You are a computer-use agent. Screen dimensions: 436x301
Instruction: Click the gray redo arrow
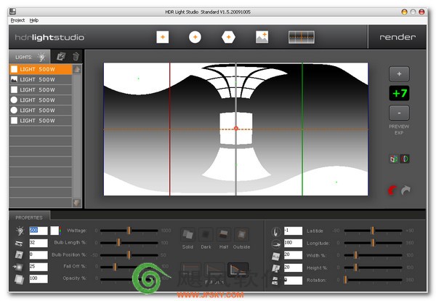coord(405,190)
